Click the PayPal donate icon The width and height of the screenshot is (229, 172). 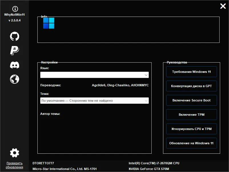click(15, 51)
